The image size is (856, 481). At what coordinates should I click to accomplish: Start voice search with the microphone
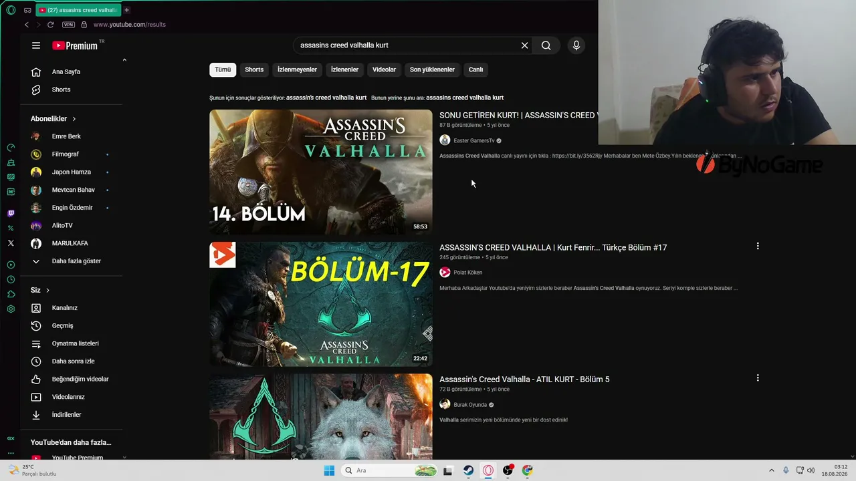[x=576, y=45]
